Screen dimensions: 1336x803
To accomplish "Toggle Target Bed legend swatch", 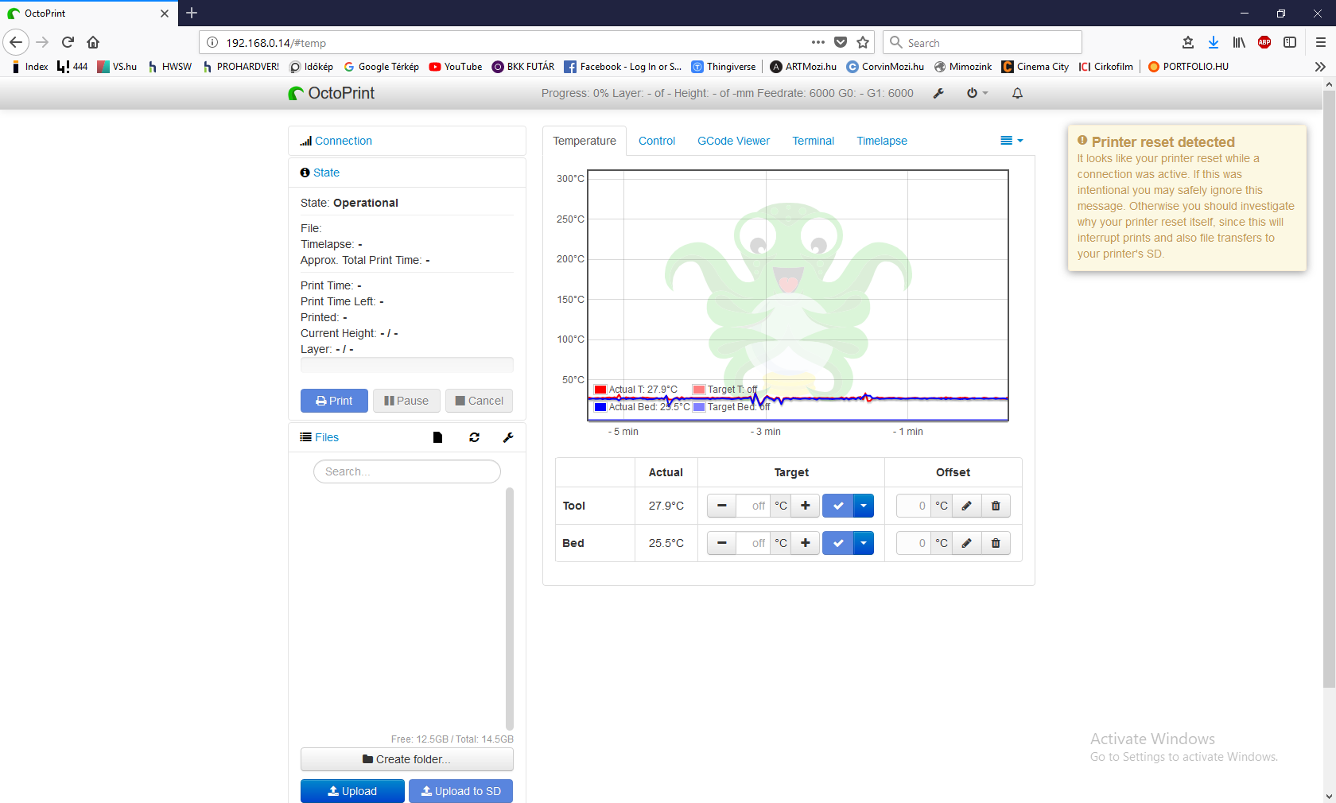I will click(699, 407).
